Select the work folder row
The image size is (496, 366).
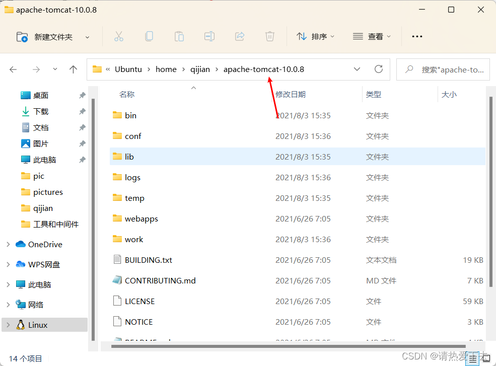297,239
